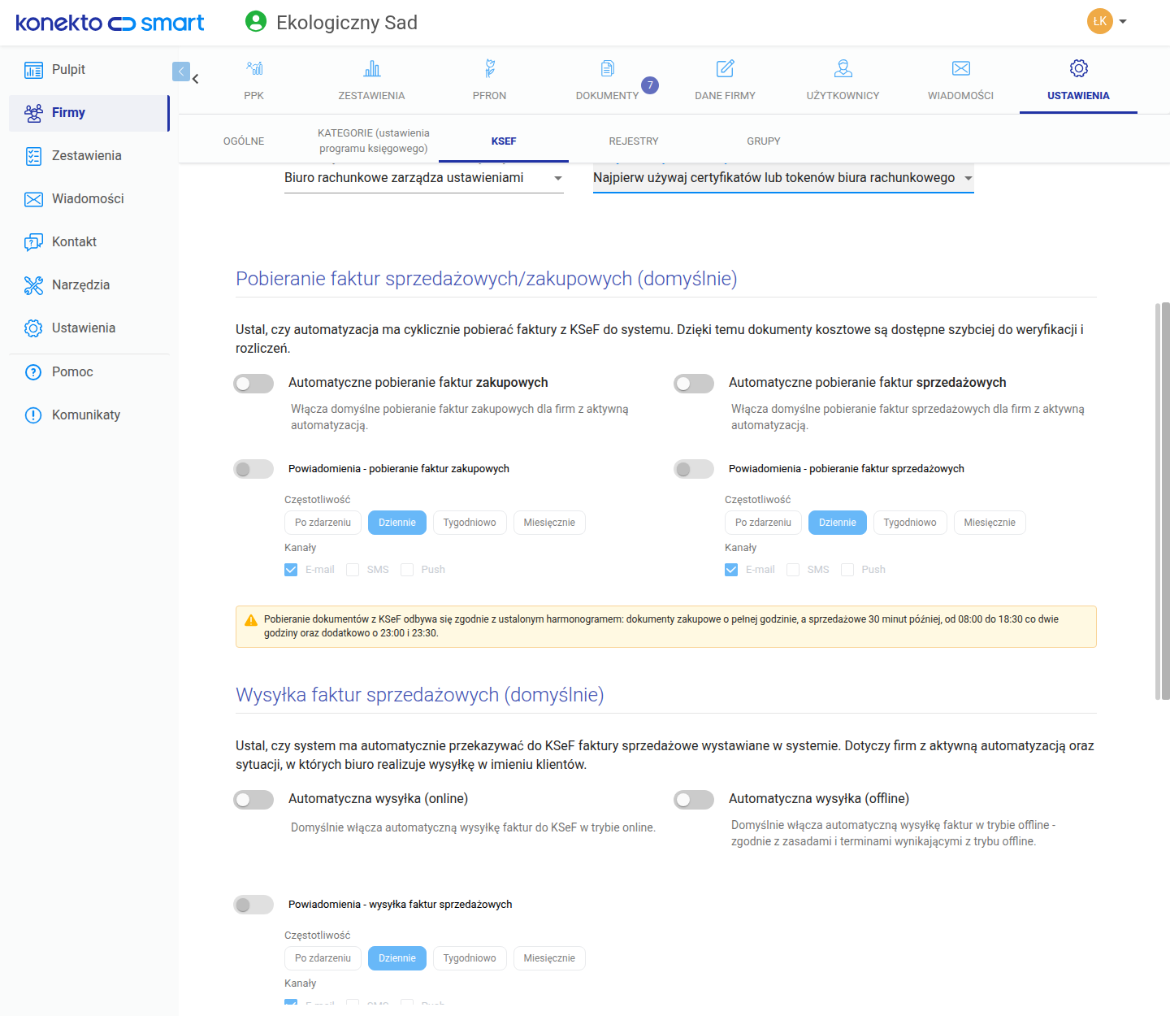Image resolution: width=1170 pixels, height=1016 pixels.
Task: Click the Konekto Smart logo
Action: (110, 23)
